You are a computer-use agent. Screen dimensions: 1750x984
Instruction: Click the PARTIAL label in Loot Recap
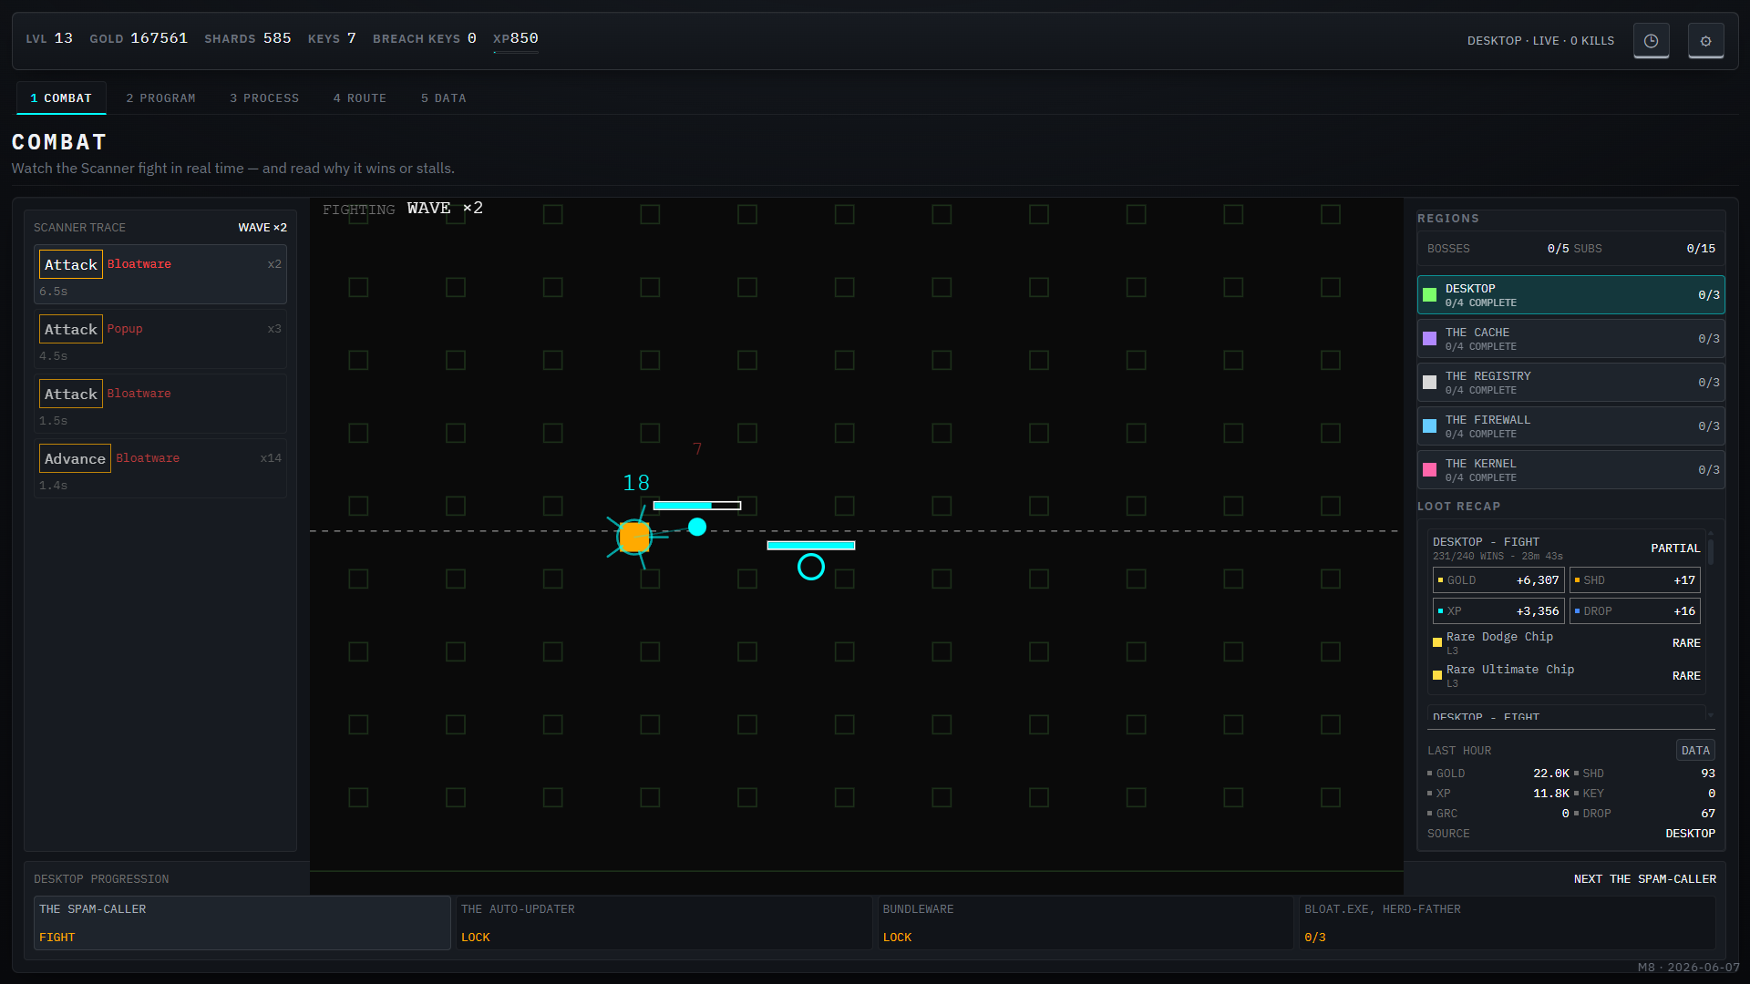tap(1675, 548)
